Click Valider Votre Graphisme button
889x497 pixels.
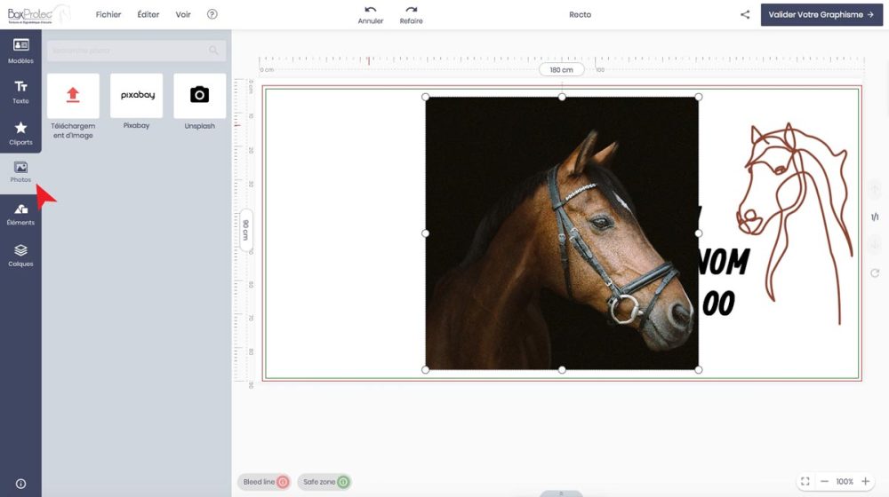tap(821, 14)
